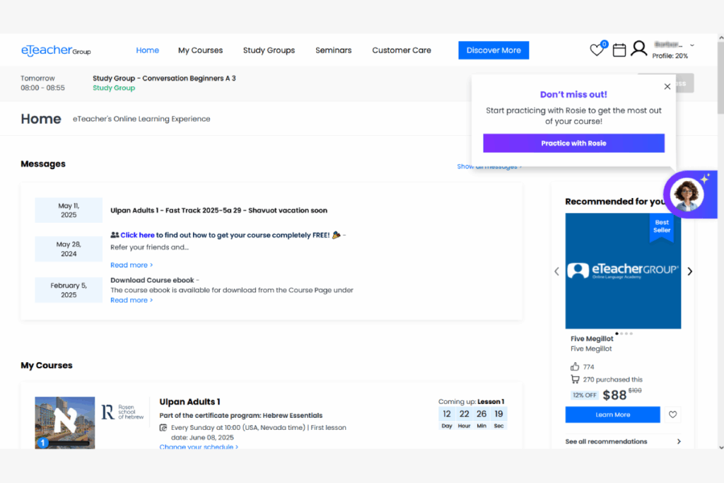Click the Five Megillot product title
Viewport: 724px width, 483px height.
(592, 339)
